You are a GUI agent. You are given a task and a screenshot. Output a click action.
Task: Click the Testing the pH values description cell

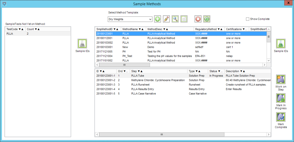click(169, 56)
